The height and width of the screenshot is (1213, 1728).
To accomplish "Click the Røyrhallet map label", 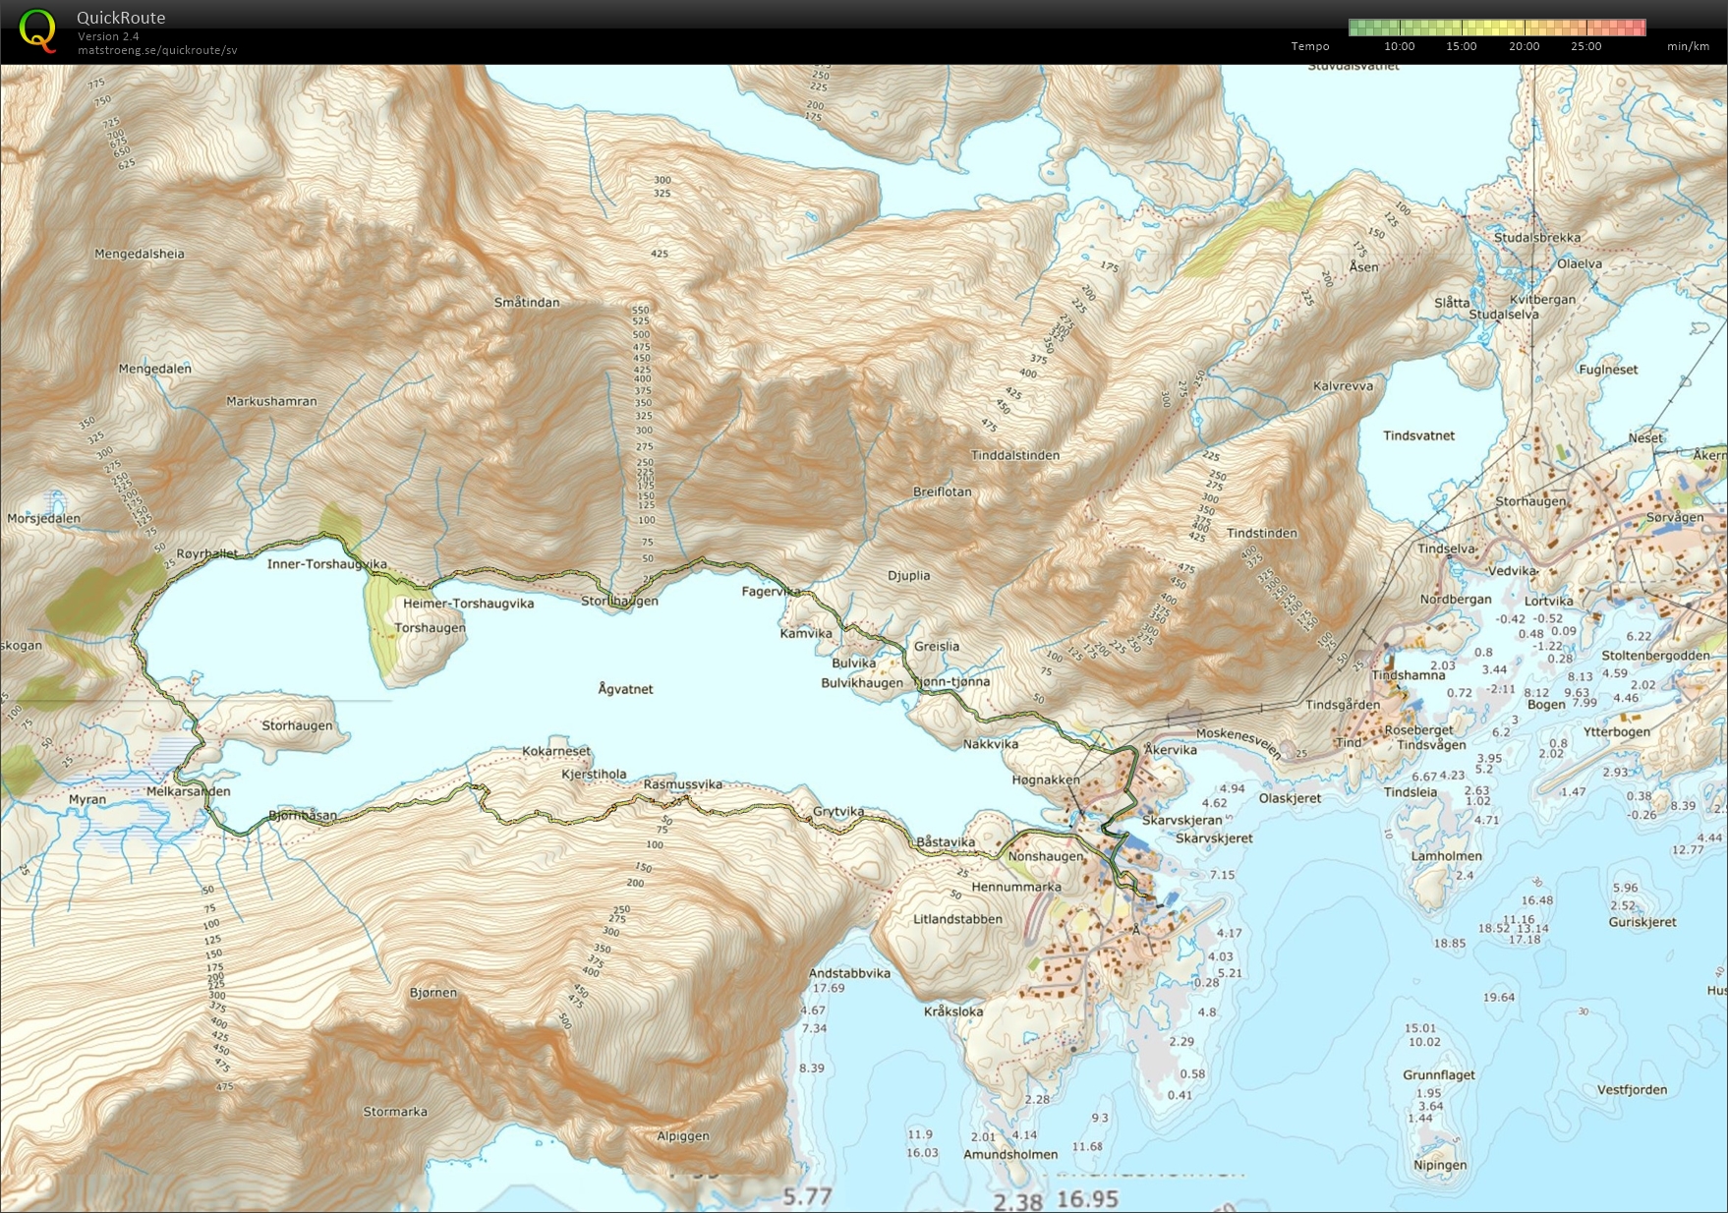I will (207, 553).
